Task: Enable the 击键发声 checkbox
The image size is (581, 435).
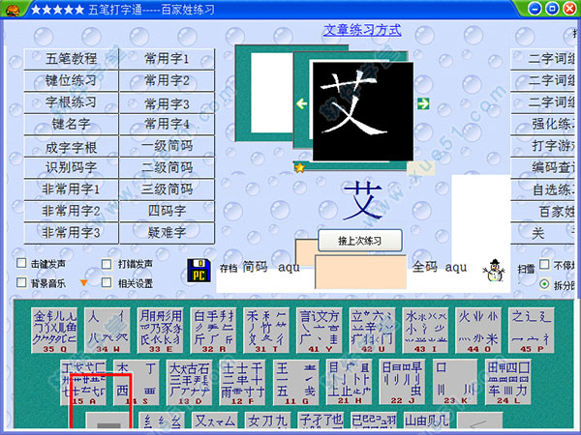Action: click(x=21, y=263)
